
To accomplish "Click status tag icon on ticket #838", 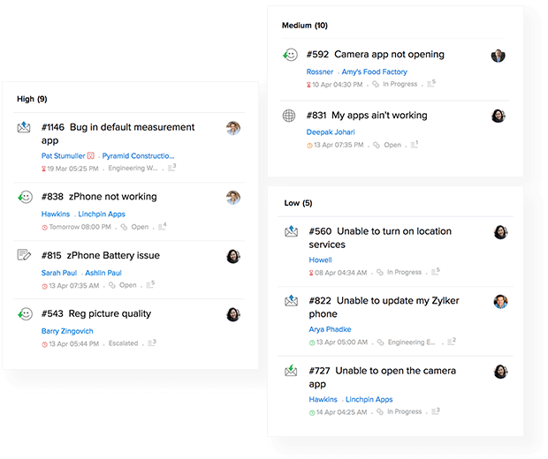I will click(x=124, y=227).
